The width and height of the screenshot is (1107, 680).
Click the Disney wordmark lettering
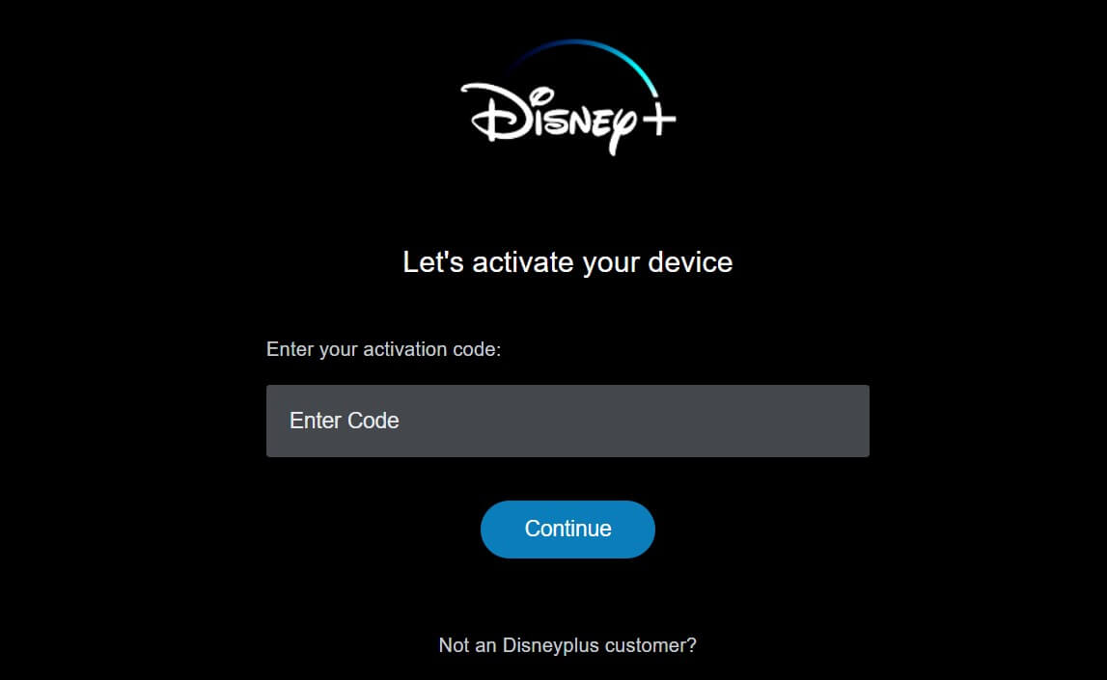549,119
